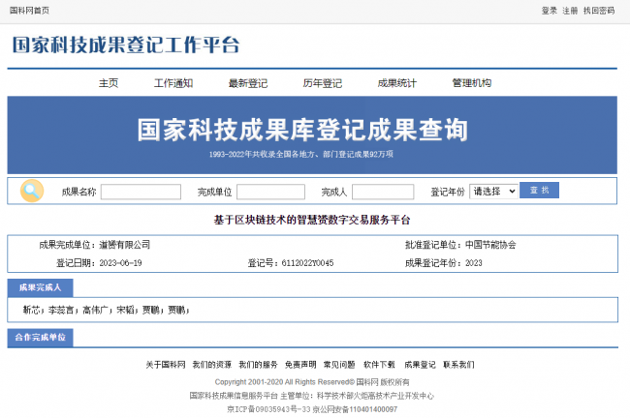Click the registration number 6112022Y0045

pos(307,263)
